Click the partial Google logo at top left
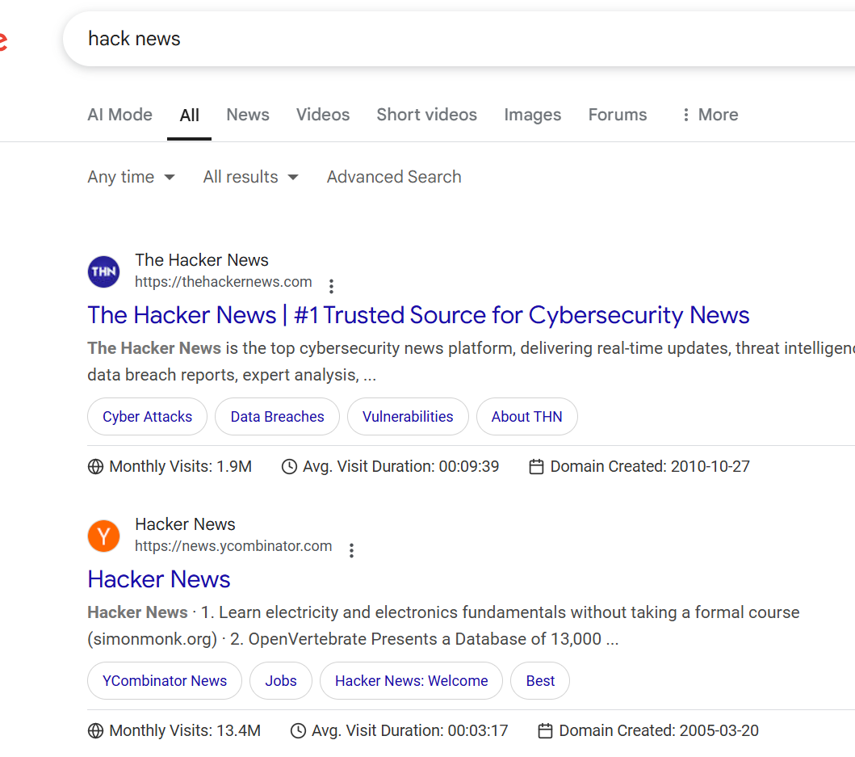 pos(3,41)
